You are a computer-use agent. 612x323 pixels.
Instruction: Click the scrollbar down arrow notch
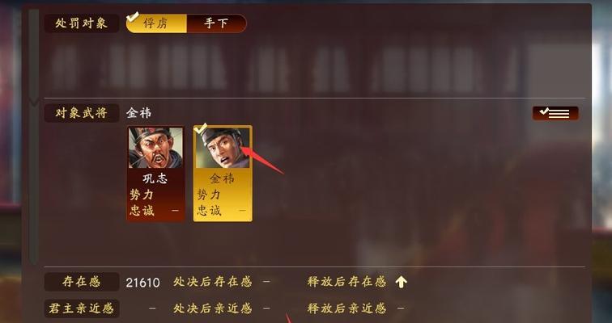[x=34, y=103]
